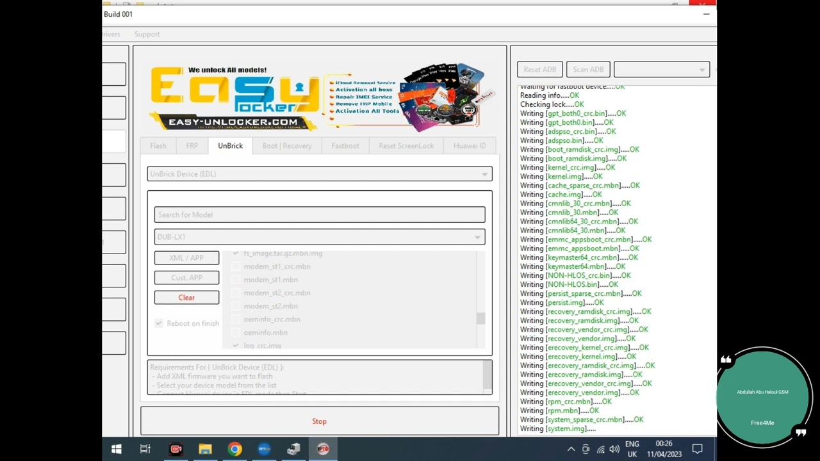Image resolution: width=820 pixels, height=461 pixels.
Task: Select the 'Writing [rpm.mbn].....OK' log line
Action: tap(560, 410)
